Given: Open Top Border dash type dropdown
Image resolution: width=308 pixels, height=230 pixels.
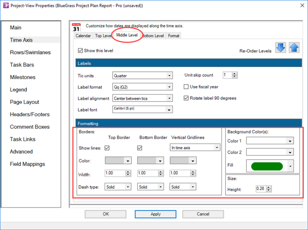Looking at the screenshot, I should click(x=118, y=187).
